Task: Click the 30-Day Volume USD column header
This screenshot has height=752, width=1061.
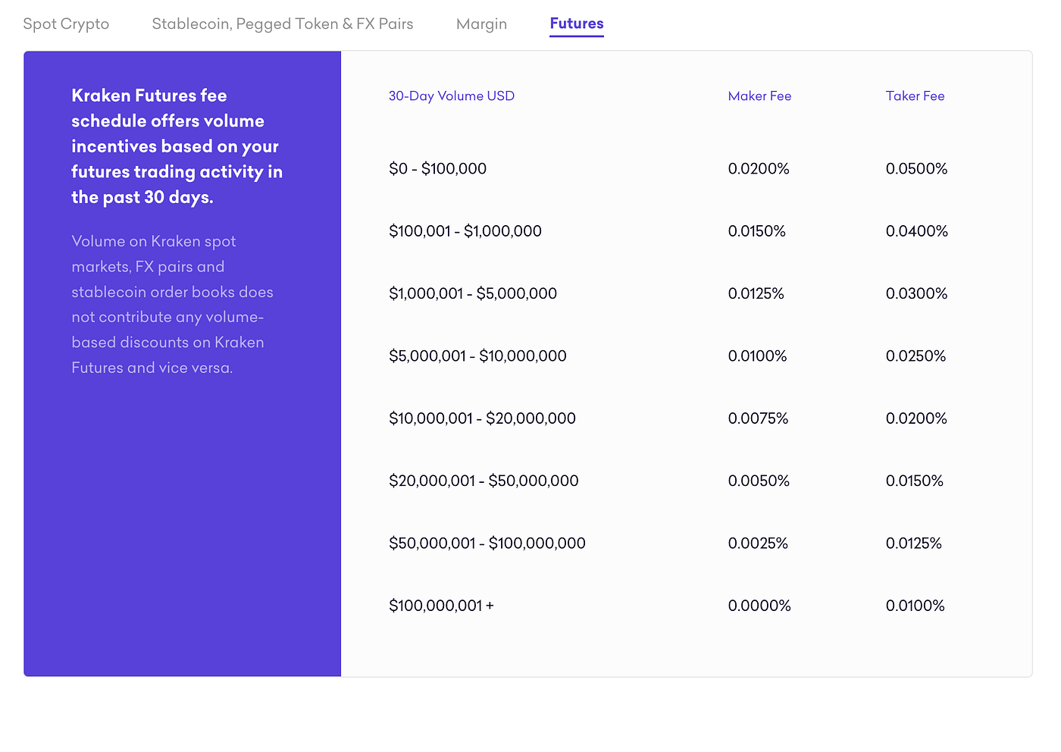Action: pos(452,96)
